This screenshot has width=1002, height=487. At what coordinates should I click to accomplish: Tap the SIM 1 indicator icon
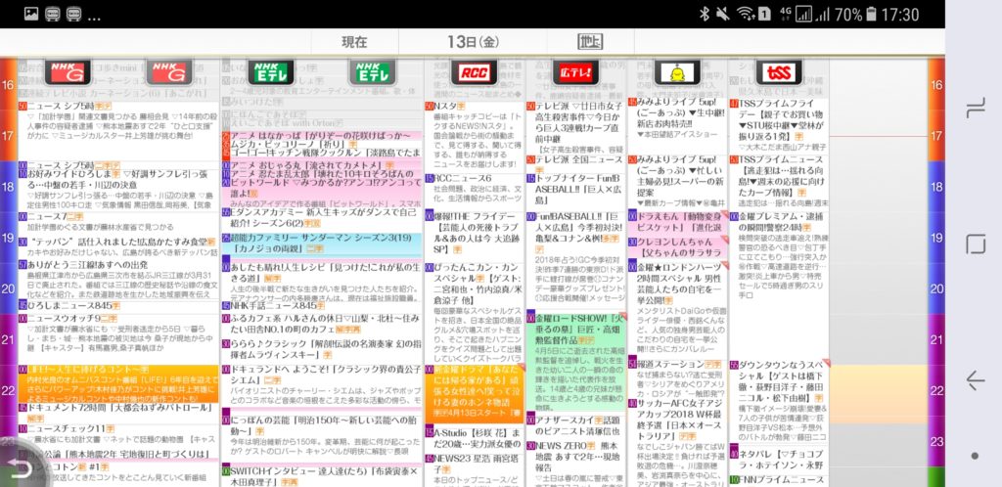pos(763,14)
